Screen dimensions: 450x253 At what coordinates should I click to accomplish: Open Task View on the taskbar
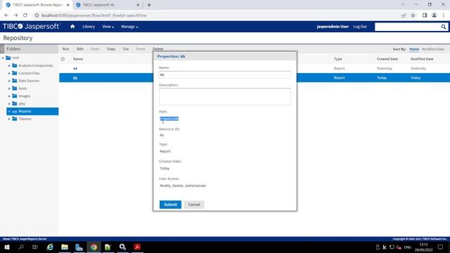[35, 247]
